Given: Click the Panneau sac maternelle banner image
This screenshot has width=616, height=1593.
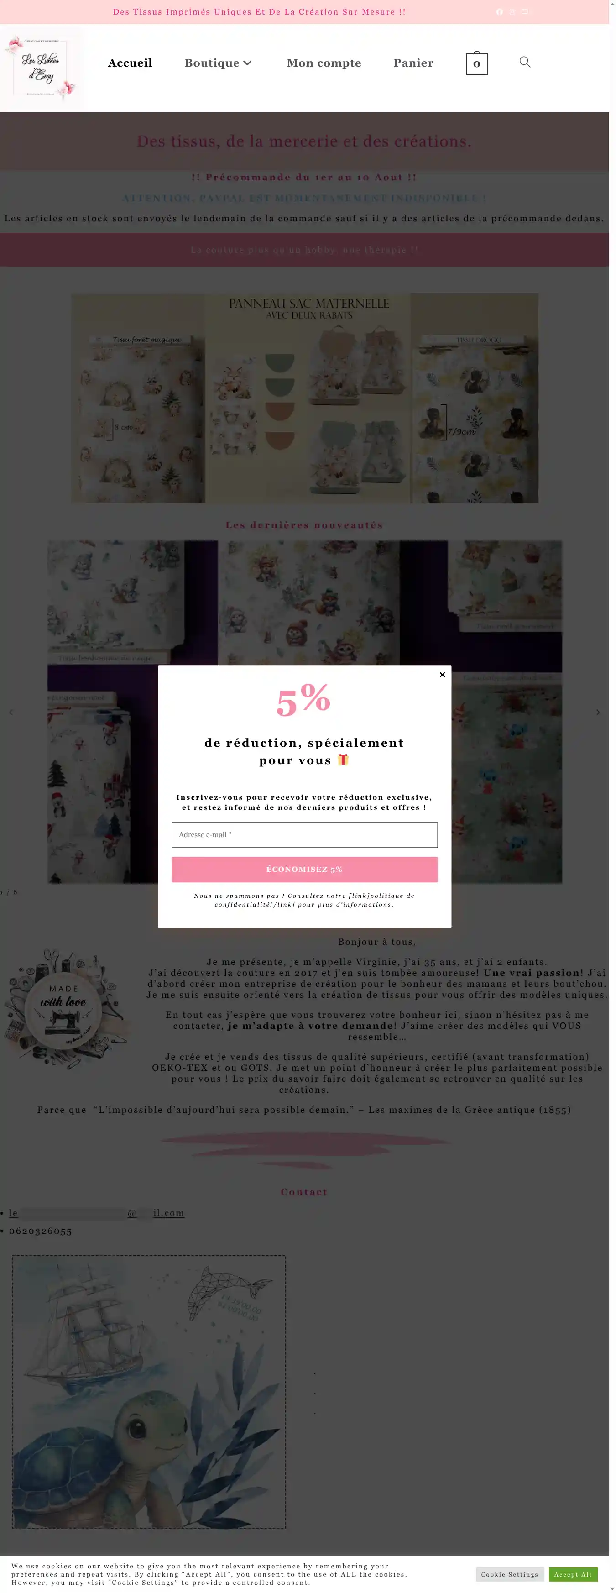Looking at the screenshot, I should (304, 398).
